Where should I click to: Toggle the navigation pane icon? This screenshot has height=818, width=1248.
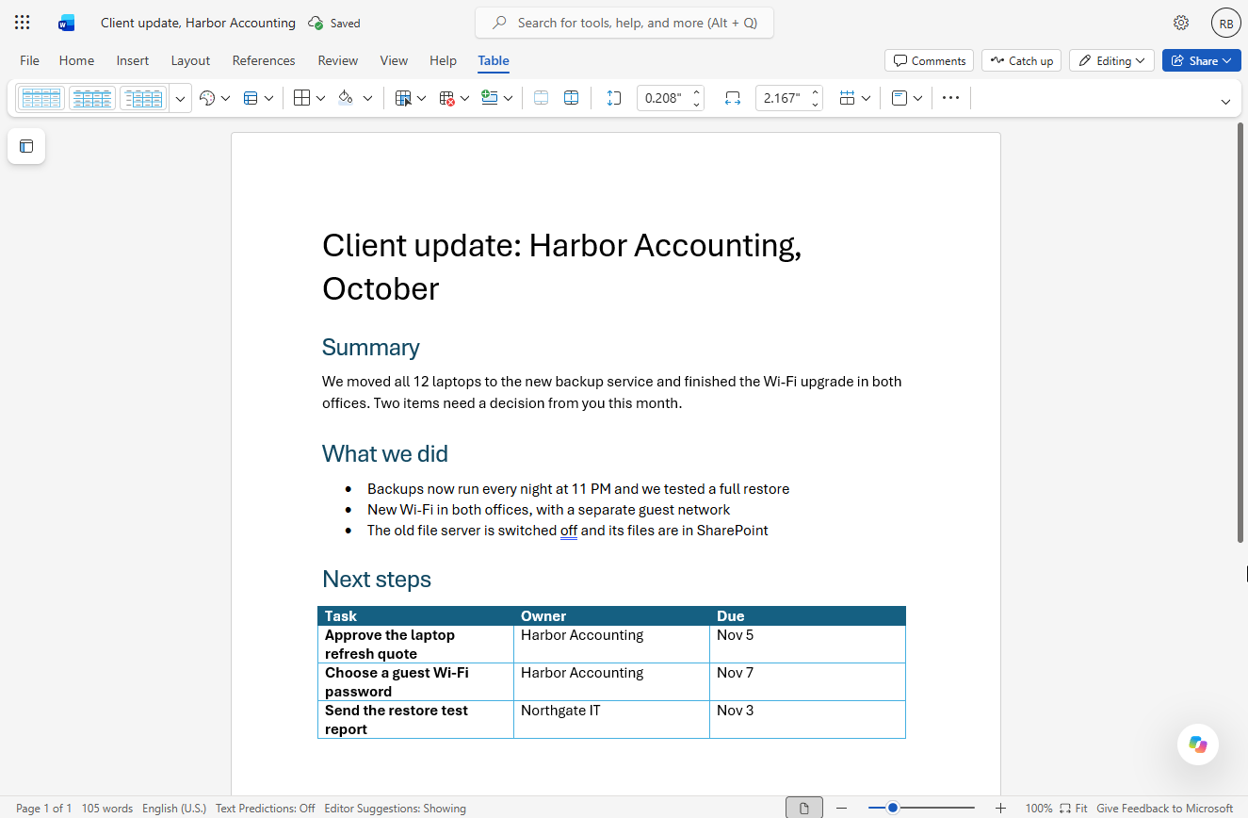[x=26, y=146]
